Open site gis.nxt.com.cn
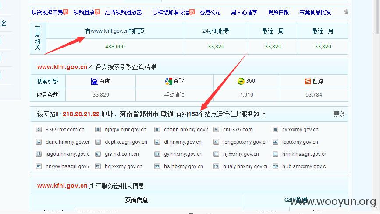The image size is (380, 214). tap(122, 154)
